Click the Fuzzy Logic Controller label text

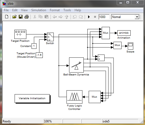(74, 107)
